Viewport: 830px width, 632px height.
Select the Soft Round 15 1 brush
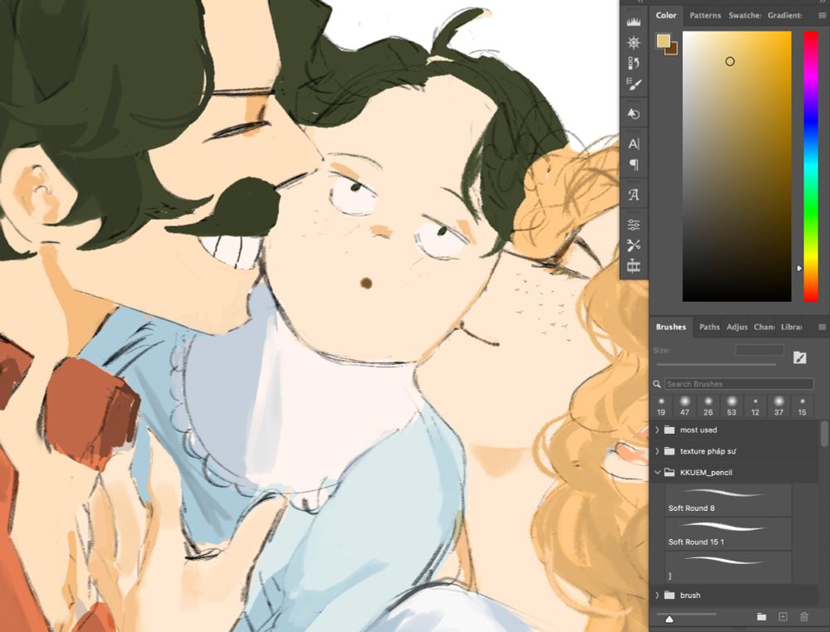pyautogui.click(x=728, y=534)
